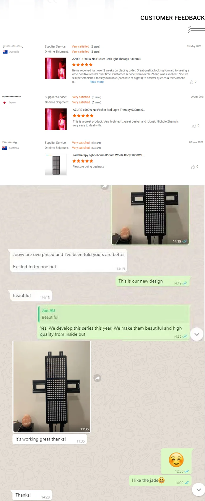Click the Australia flag of first reviewer

click(x=5, y=52)
